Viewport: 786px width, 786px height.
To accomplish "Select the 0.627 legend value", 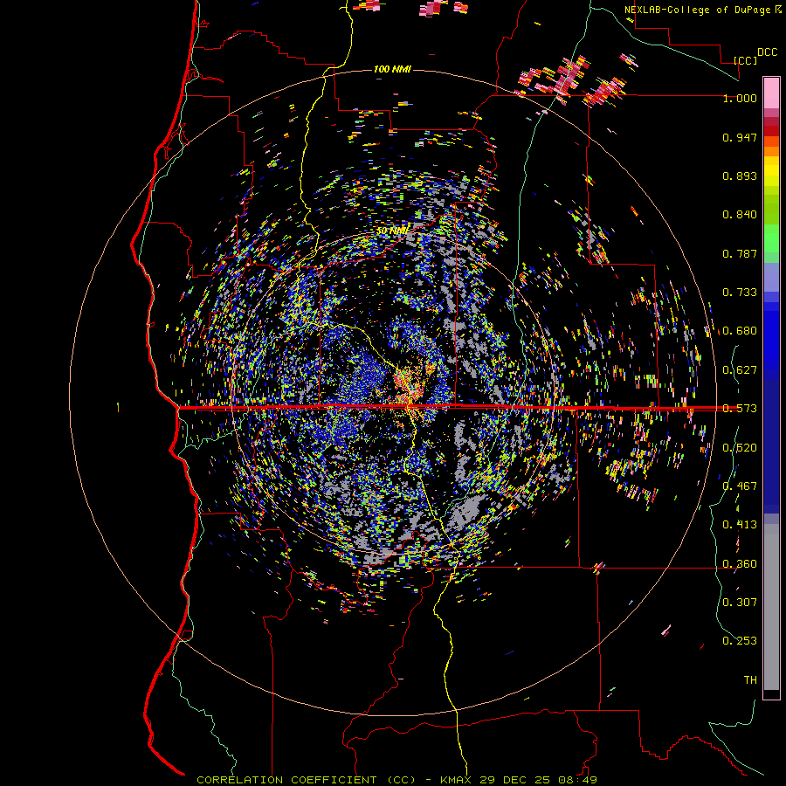I will pyautogui.click(x=740, y=370).
